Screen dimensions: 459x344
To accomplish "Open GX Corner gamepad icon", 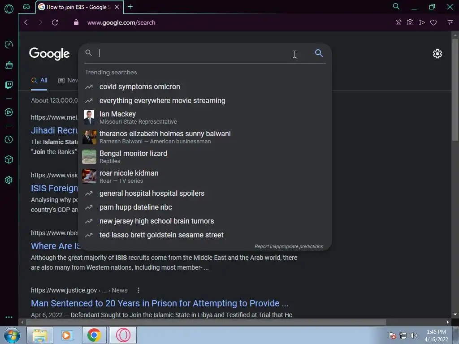I will (x=26, y=7).
